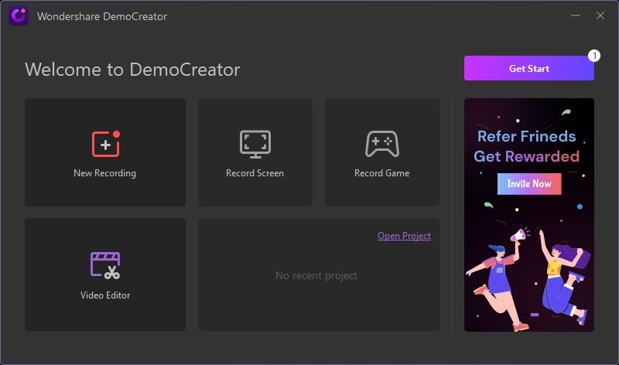Select the New Recording label
The image size is (619, 365).
(104, 173)
